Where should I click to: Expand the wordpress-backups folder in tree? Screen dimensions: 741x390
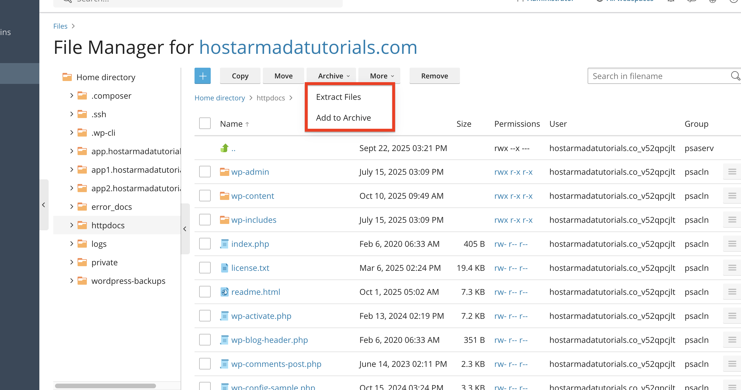click(71, 281)
